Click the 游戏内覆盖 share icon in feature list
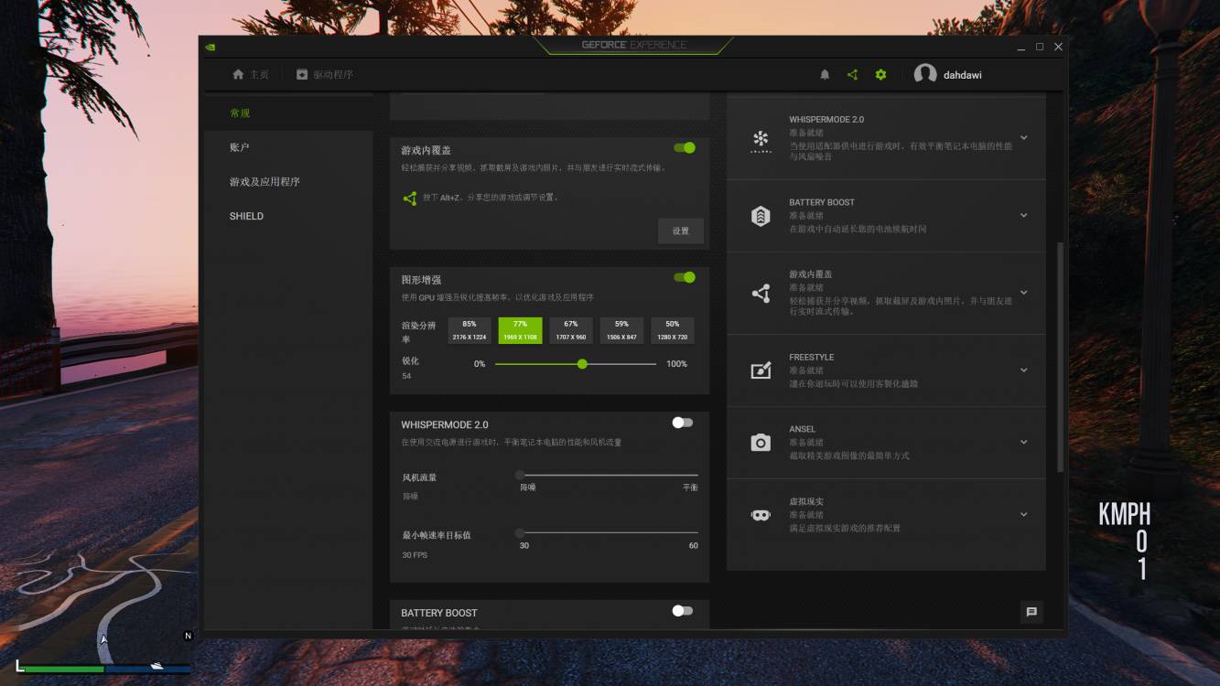 point(761,293)
